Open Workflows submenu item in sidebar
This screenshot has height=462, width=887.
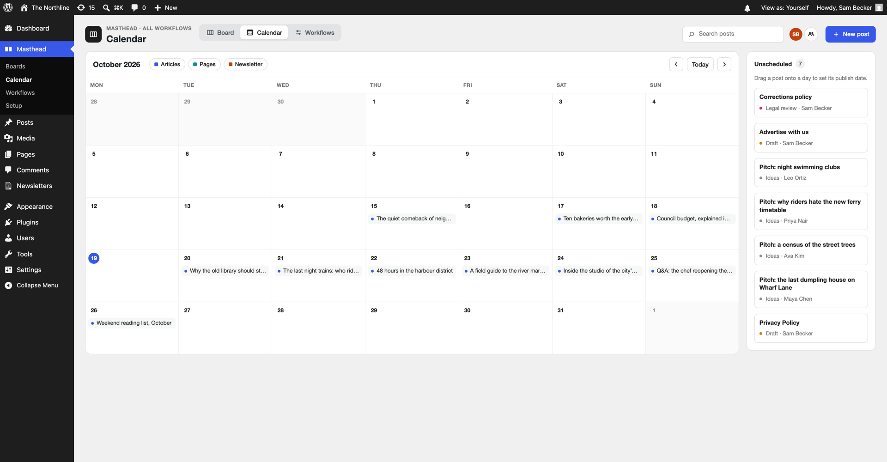(20, 93)
